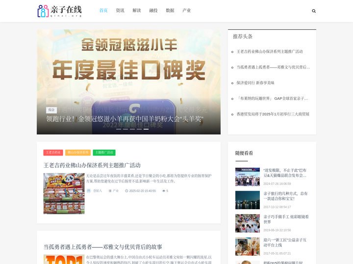Click the clock icon before 2025-02-20 date

pyautogui.click(x=126, y=191)
